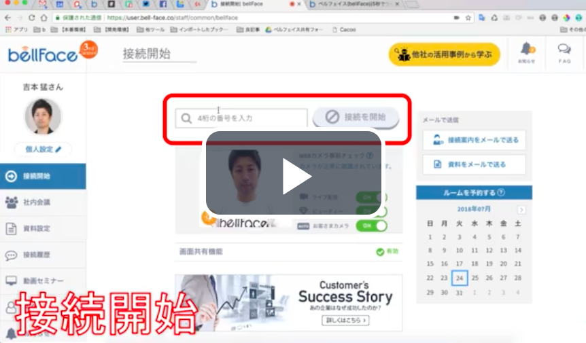Image resolution: width=586 pixels, height=343 pixels.
Task: Open the 良記事 bookmark folder
Action: (x=248, y=29)
